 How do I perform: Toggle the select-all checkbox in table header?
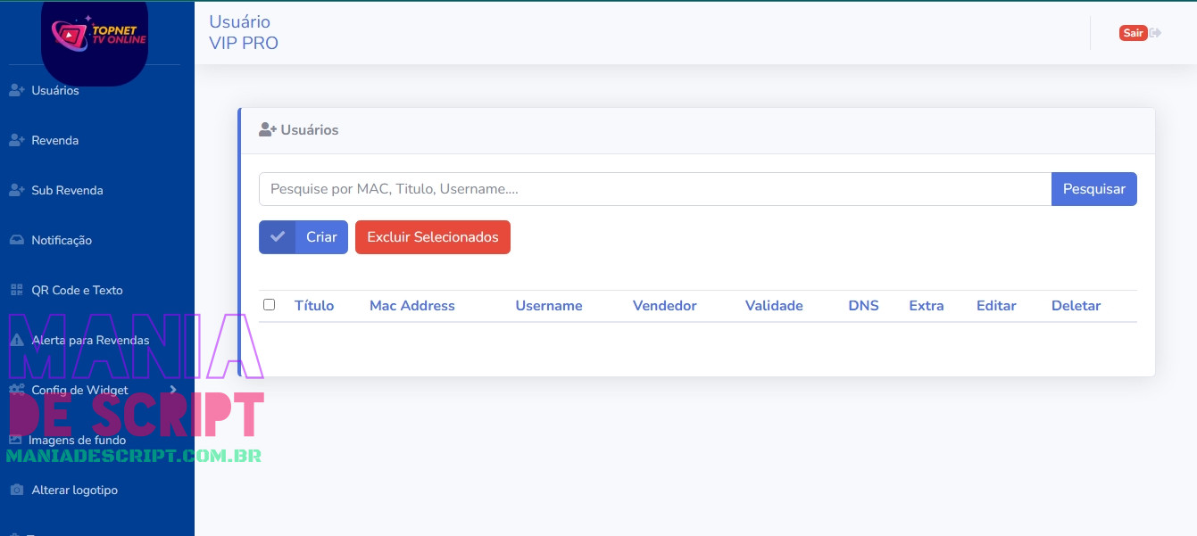(269, 305)
